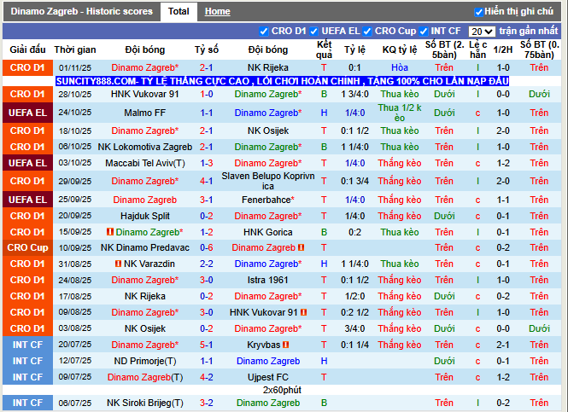Select odds '0:2 1/2' on 09/08/25 row
The height and width of the screenshot is (412, 568).
354,312
